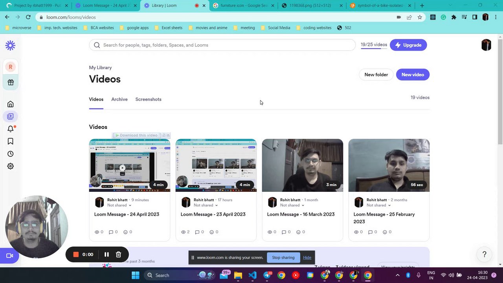
Task: Open the Windows Start menu
Action: [136, 276]
